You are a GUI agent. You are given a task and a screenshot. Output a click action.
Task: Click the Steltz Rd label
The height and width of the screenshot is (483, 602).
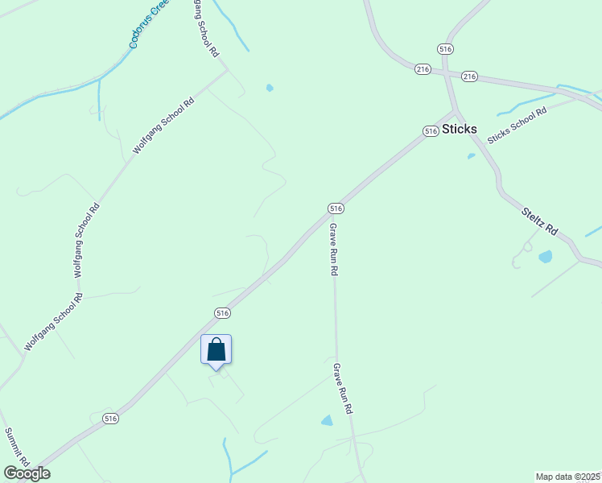tap(539, 221)
